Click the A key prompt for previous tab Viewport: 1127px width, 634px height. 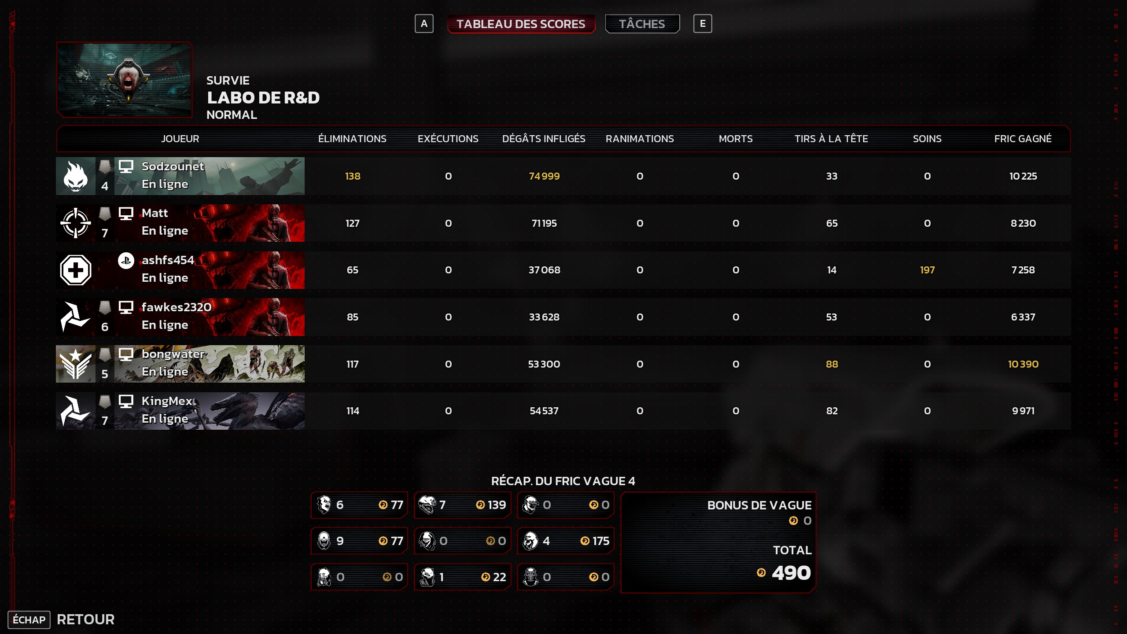pos(424,24)
